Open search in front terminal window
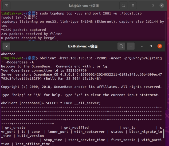Image resolution: width=169 pixels, height=146 pixels. click(121, 46)
